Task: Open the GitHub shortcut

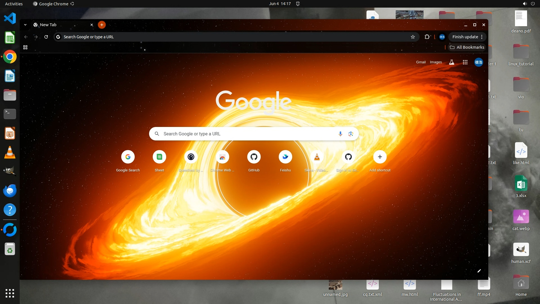Action: click(254, 157)
